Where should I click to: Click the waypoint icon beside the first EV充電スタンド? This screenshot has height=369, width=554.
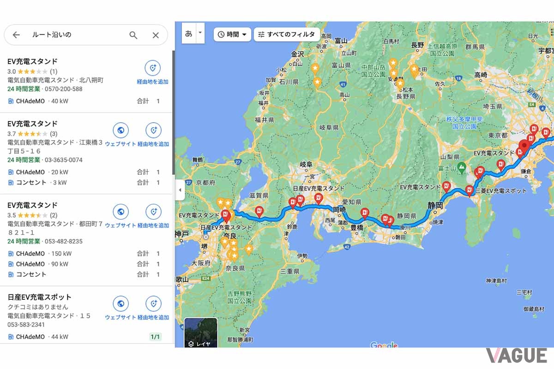click(x=153, y=67)
